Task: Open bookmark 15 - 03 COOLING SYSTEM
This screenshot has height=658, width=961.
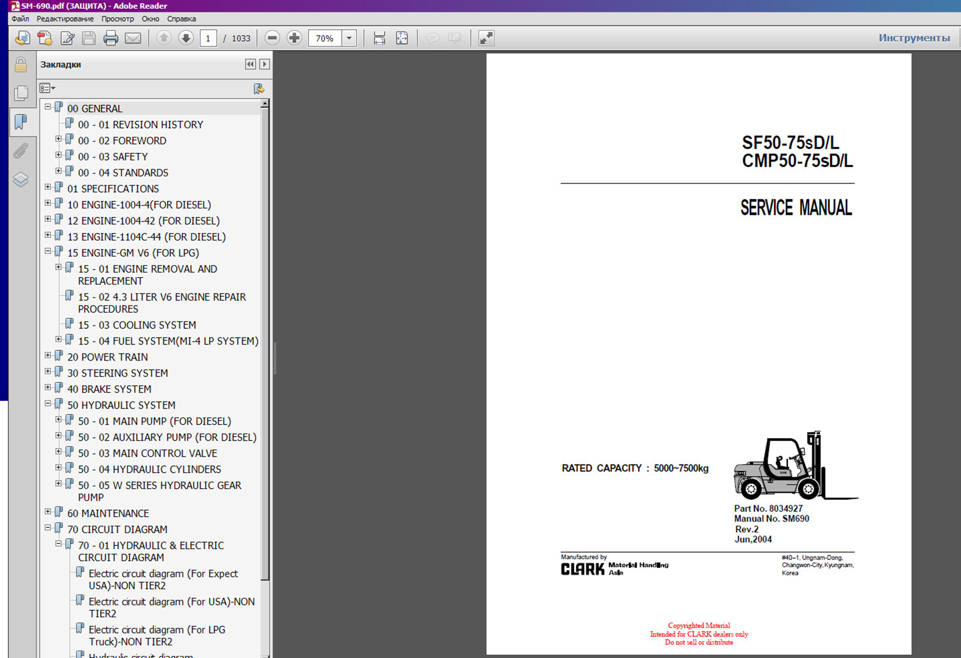Action: pyautogui.click(x=137, y=325)
